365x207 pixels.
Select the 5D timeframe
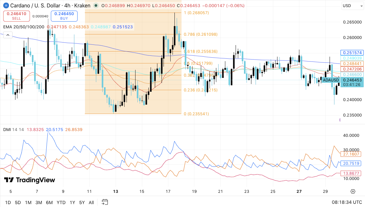(x=18, y=202)
